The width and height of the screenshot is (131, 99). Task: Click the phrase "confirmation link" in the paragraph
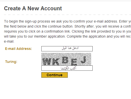[57, 31]
